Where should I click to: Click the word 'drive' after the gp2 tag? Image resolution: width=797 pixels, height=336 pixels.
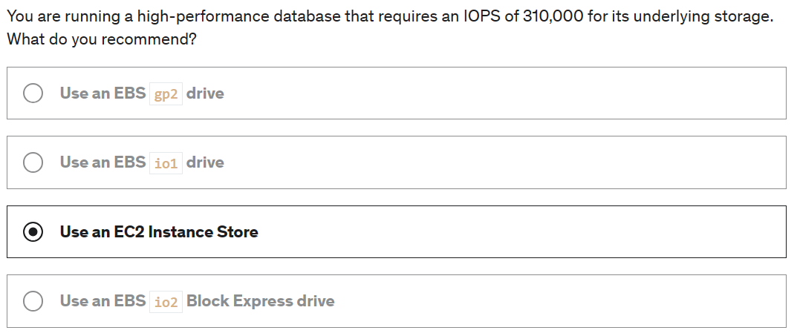pos(205,93)
